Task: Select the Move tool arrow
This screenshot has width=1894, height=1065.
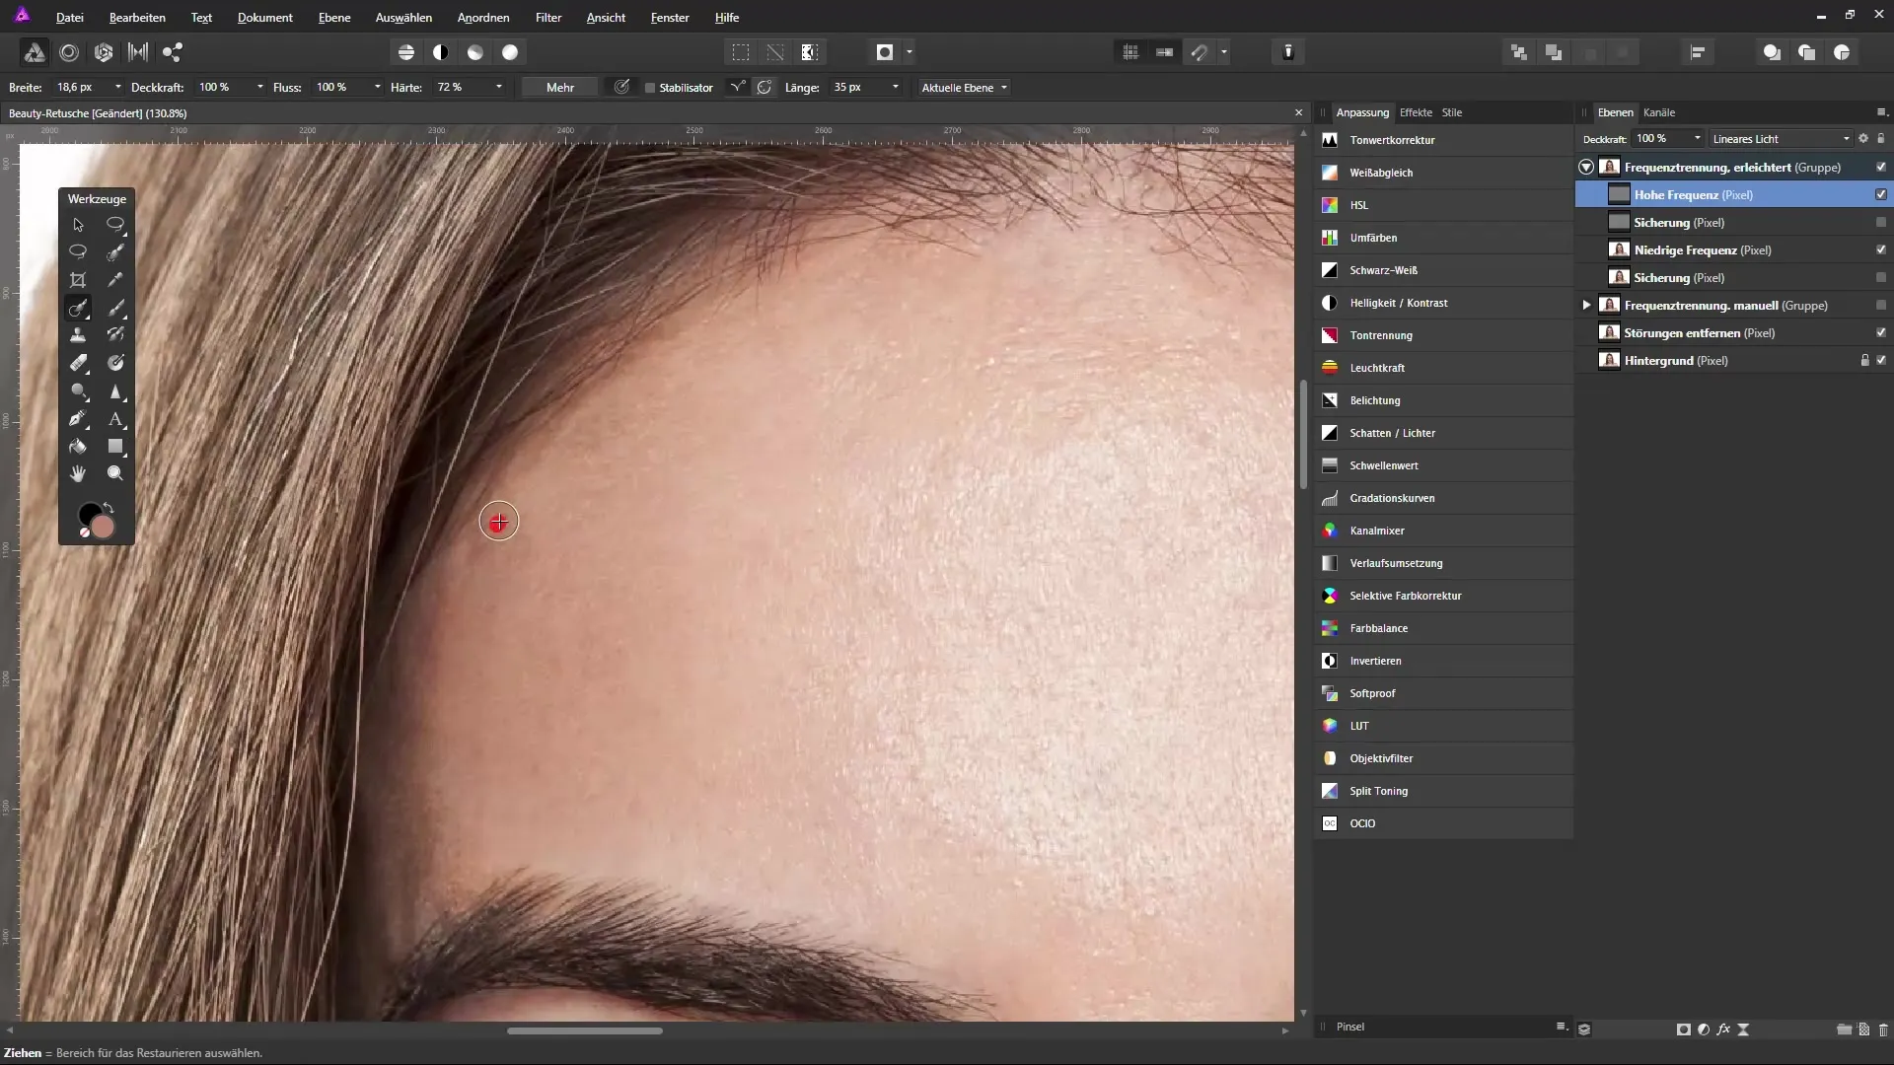Action: pos(78,225)
